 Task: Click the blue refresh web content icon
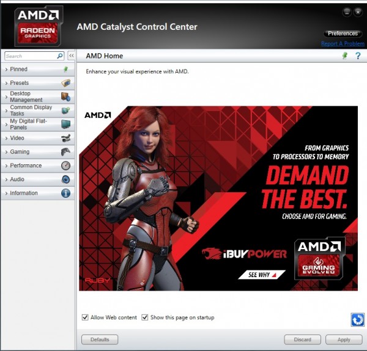click(358, 319)
